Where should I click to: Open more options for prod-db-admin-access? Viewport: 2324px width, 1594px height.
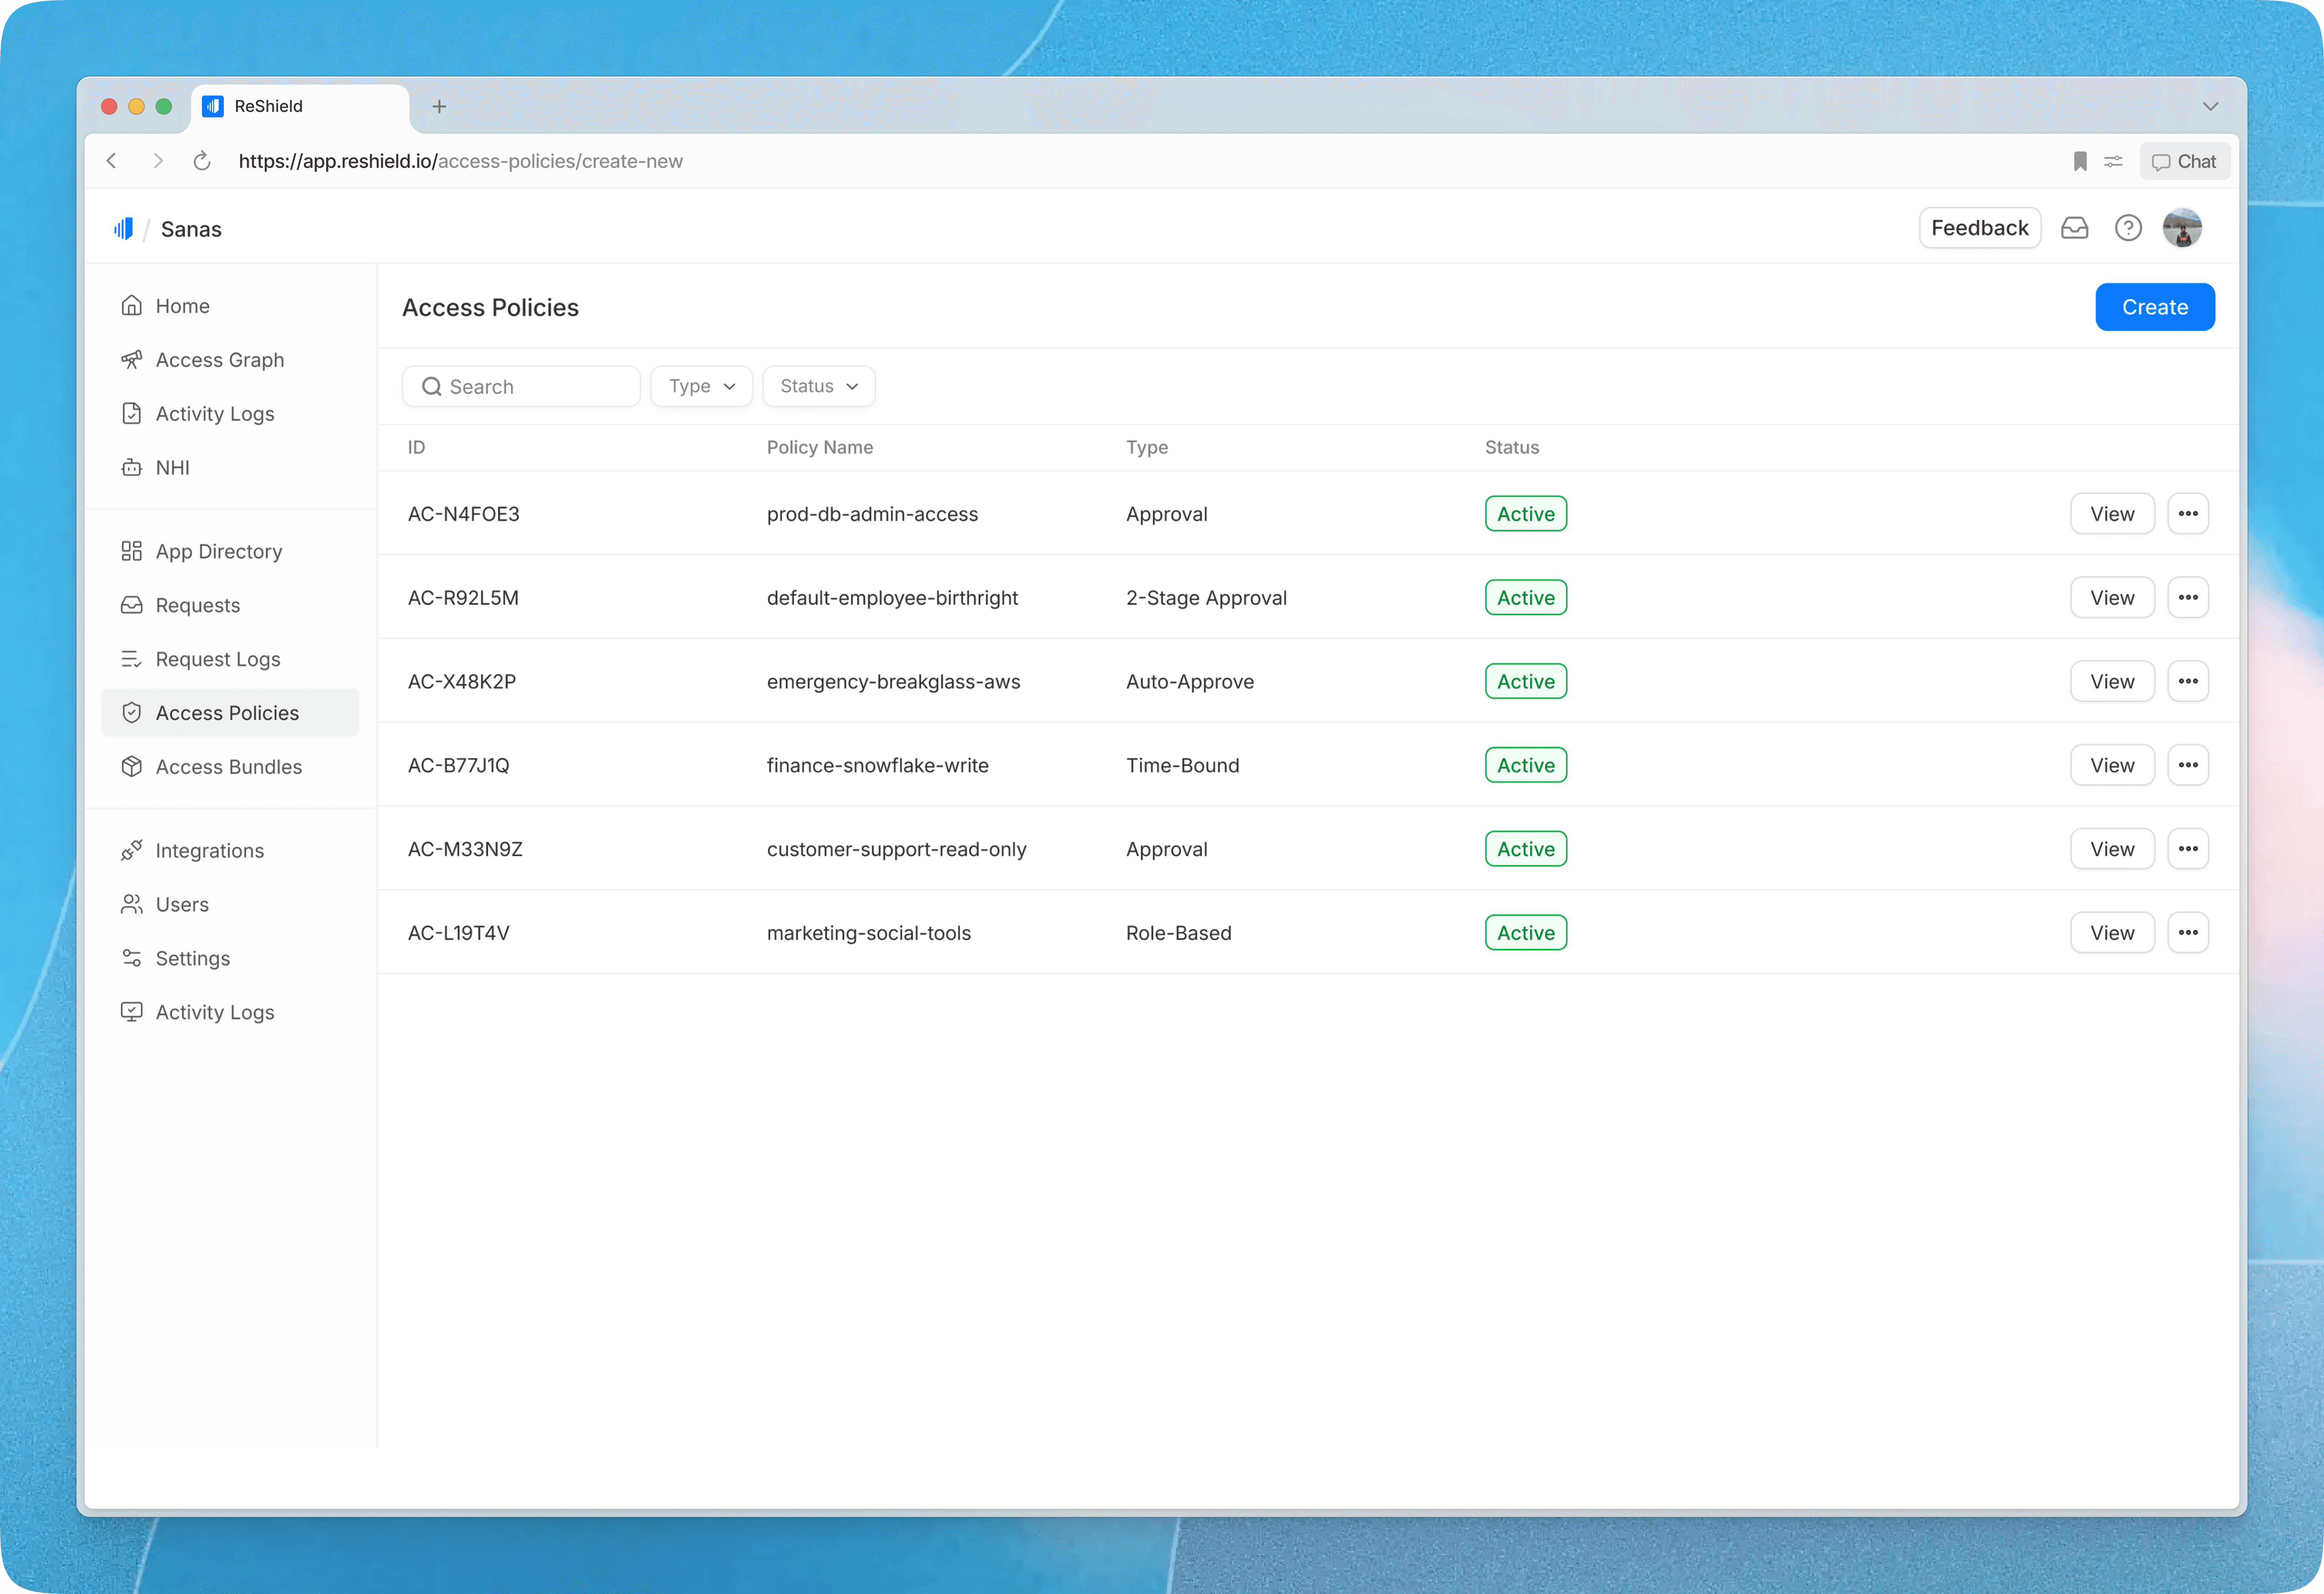[2187, 514]
